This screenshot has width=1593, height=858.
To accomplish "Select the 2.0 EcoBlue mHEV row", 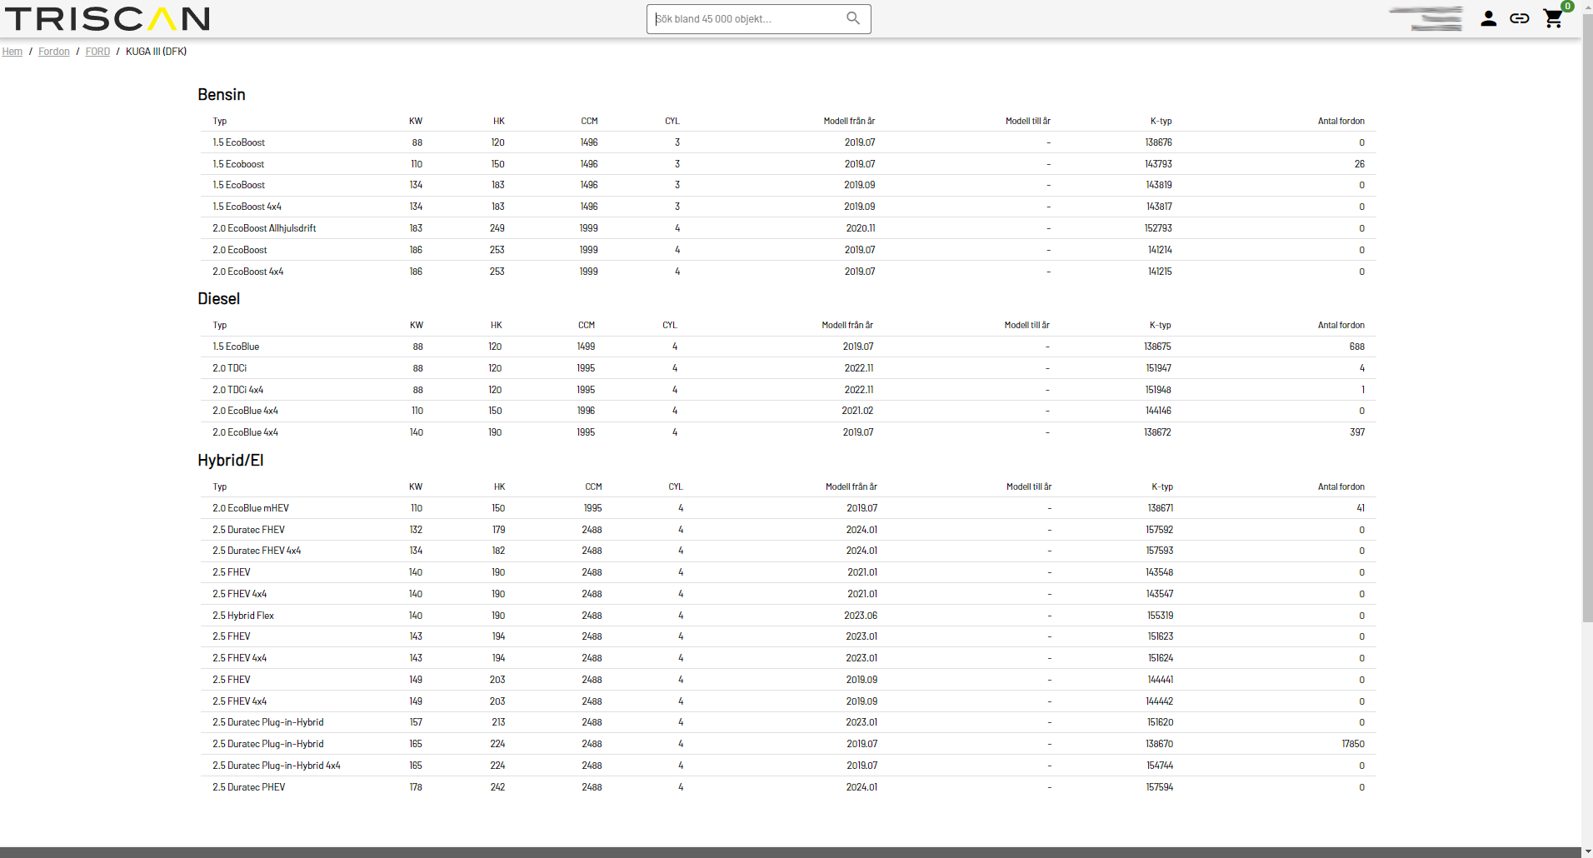I will tap(787, 508).
